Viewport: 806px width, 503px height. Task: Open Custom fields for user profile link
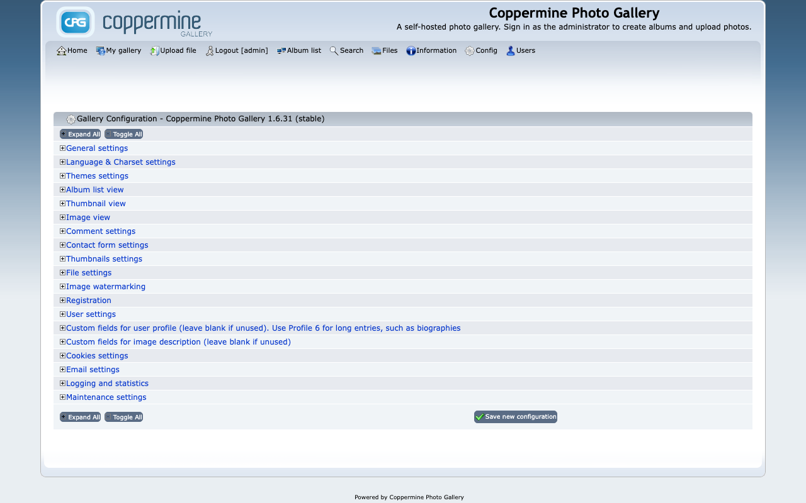(x=263, y=328)
